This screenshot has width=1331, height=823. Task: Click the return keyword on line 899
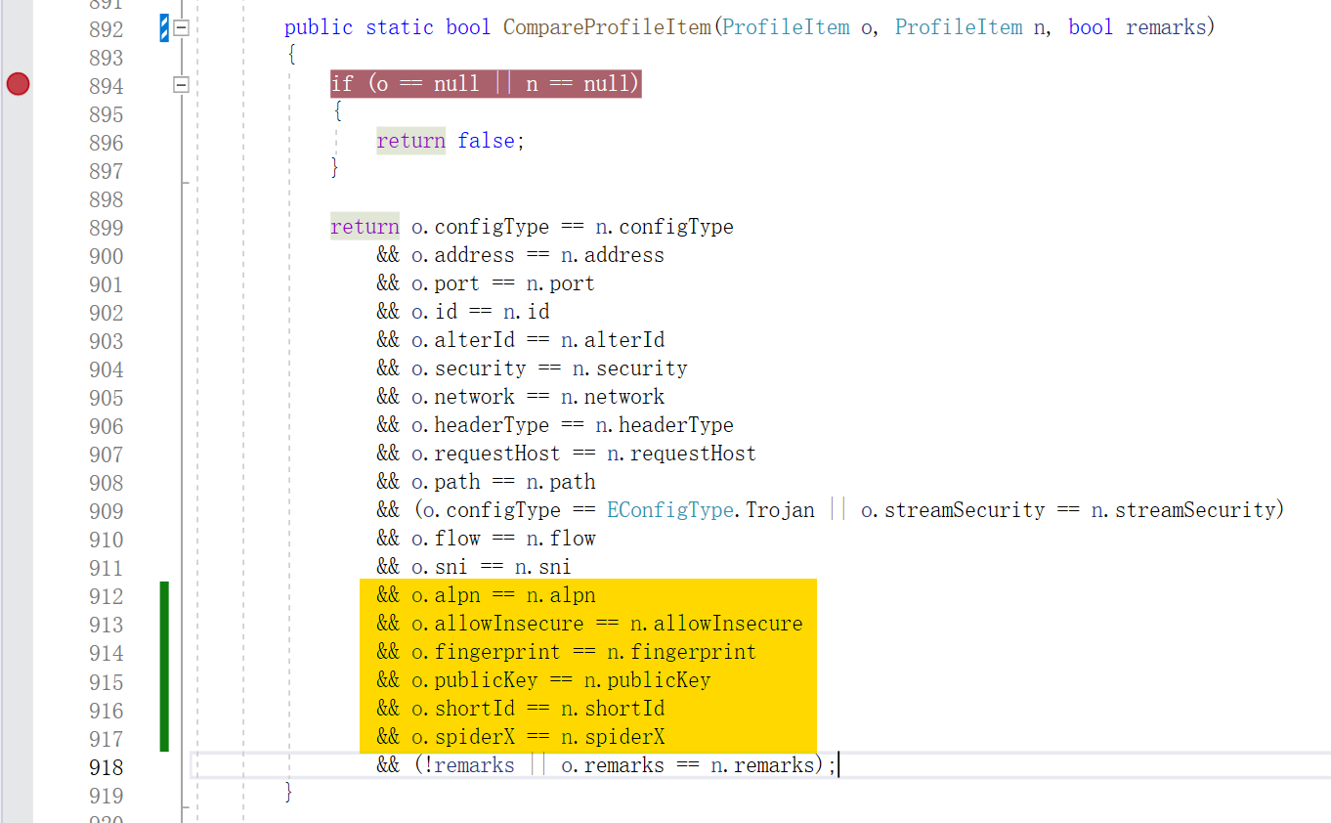pos(365,227)
